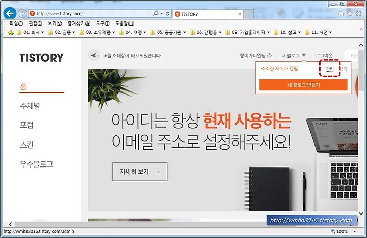Open the 도움말(H) menu
Image resolution: width=367 pixels, height=238 pixels.
tap(124, 23)
